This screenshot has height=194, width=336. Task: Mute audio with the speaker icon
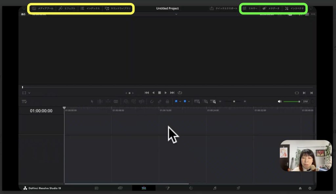(280, 102)
